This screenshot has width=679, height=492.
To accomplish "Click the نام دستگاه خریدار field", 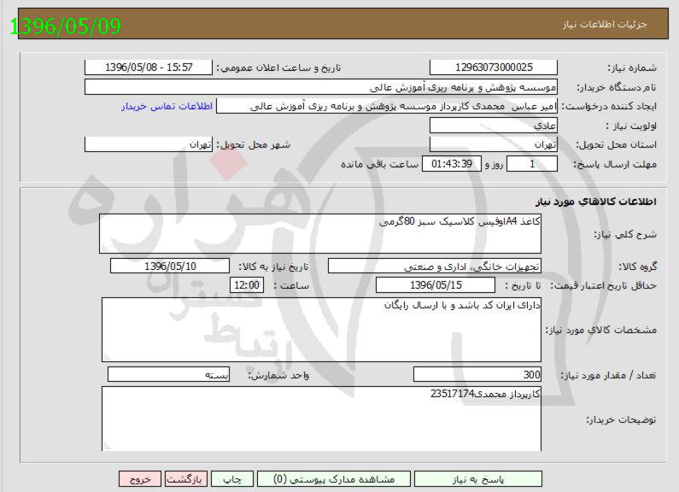I will (321, 87).
